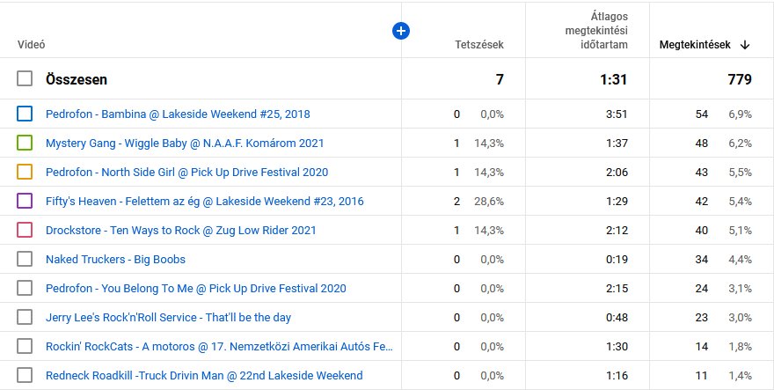Toggle the Összesen total checkbox

click(25, 79)
